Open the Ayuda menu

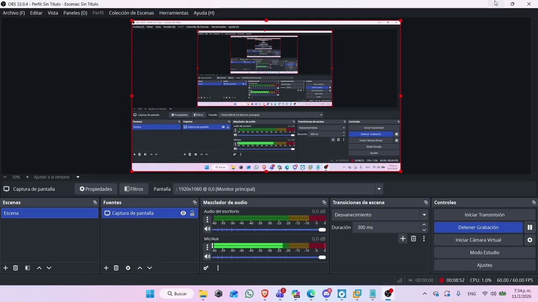click(x=204, y=13)
